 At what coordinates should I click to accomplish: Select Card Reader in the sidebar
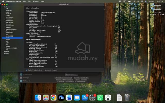click(x=9, y=17)
